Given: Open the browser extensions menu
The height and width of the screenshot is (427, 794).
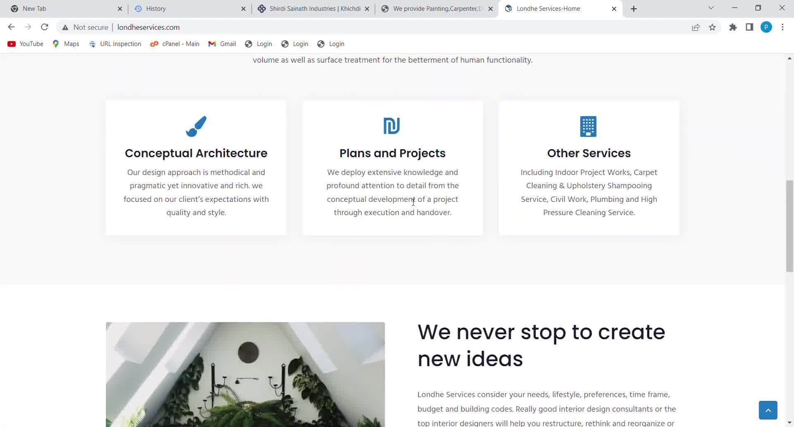Looking at the screenshot, I should 733,27.
